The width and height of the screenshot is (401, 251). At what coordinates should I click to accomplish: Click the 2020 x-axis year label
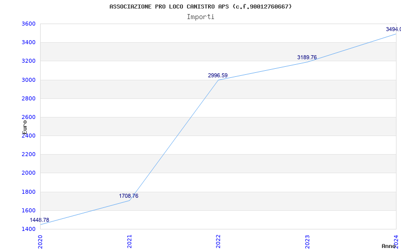40,242
